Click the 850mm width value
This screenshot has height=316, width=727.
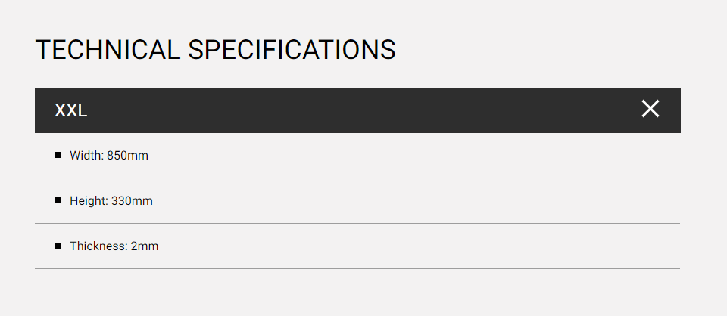[x=127, y=156]
